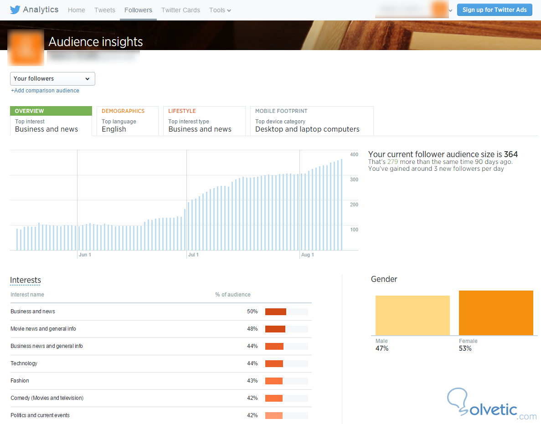This screenshot has height=424, width=541.
Task: Open the Mobile Footprint tab
Action: point(312,121)
